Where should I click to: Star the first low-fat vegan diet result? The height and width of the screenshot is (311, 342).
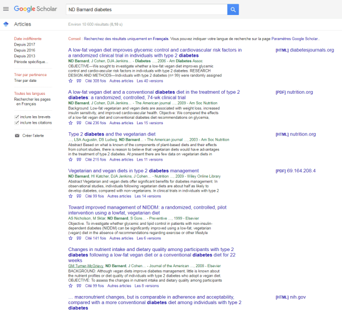[71, 81]
